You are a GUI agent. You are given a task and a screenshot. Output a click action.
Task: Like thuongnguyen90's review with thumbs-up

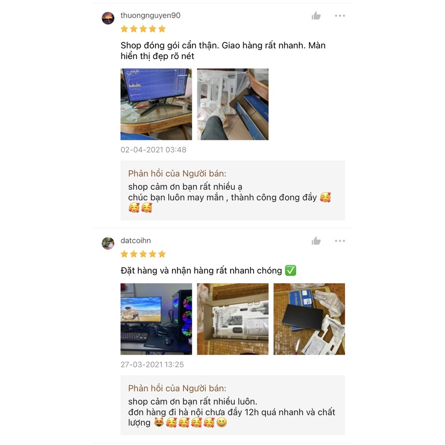point(316,16)
